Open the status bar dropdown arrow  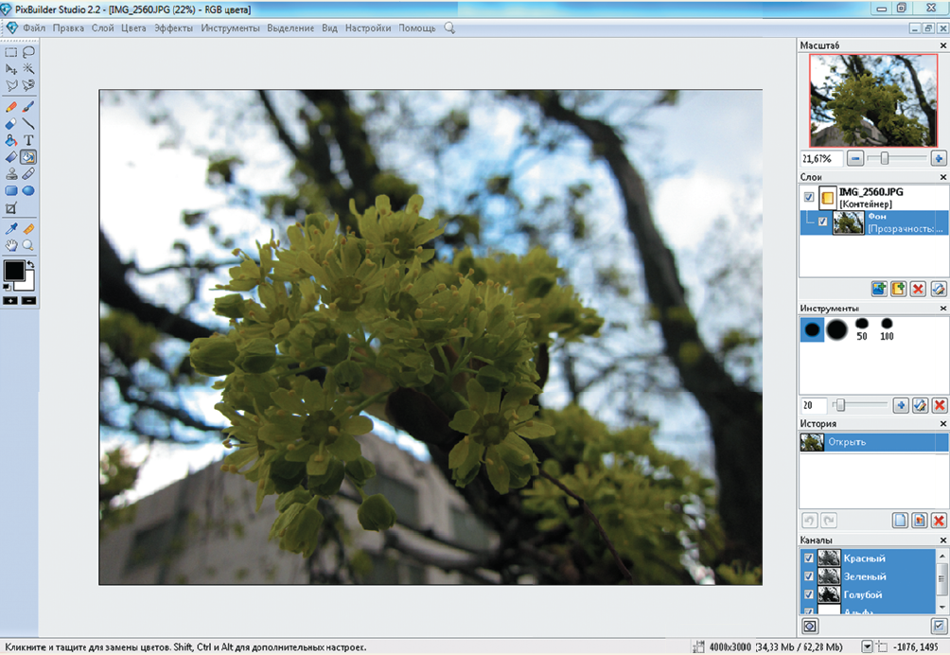point(869,647)
